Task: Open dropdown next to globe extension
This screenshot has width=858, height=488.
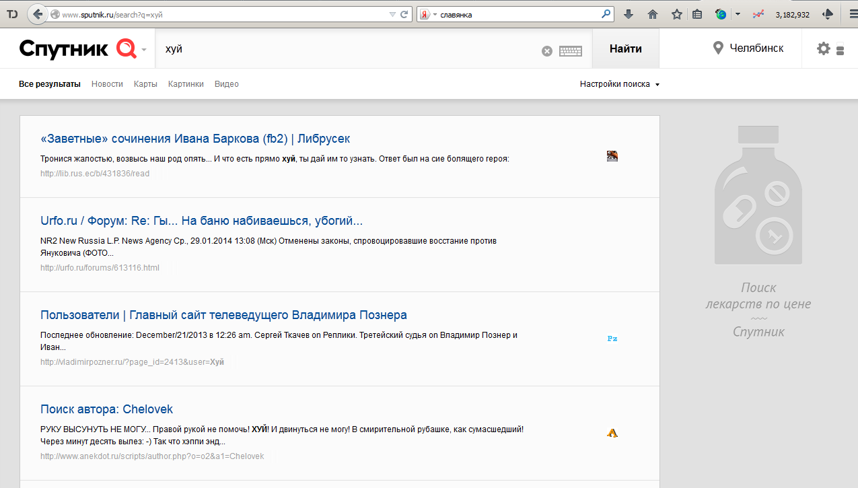Action: 738,14
